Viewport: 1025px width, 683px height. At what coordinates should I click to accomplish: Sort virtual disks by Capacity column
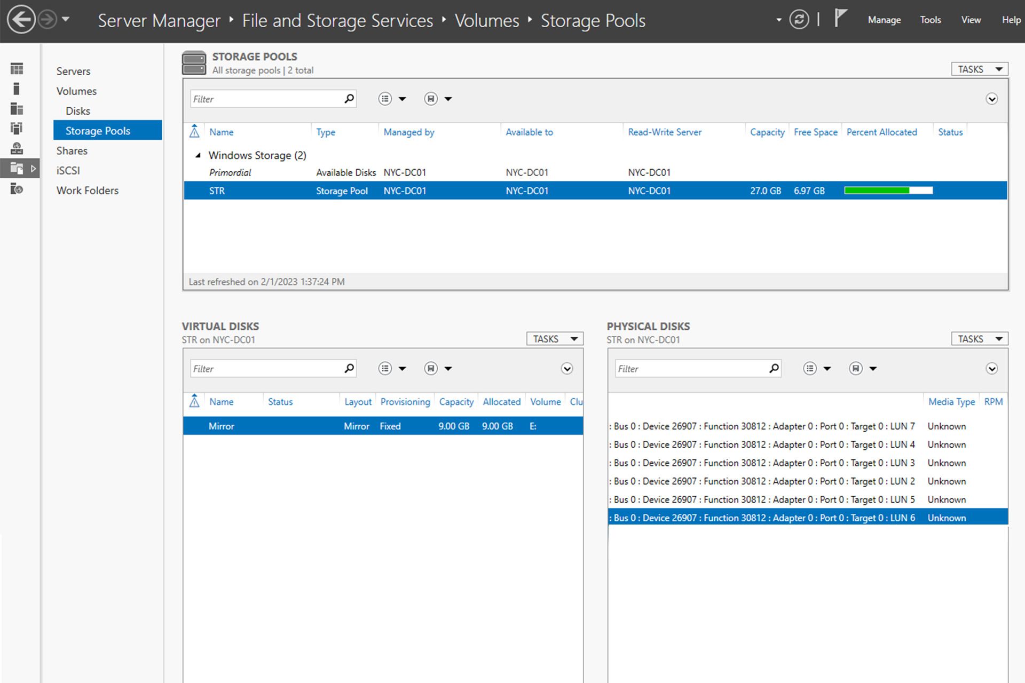click(456, 402)
